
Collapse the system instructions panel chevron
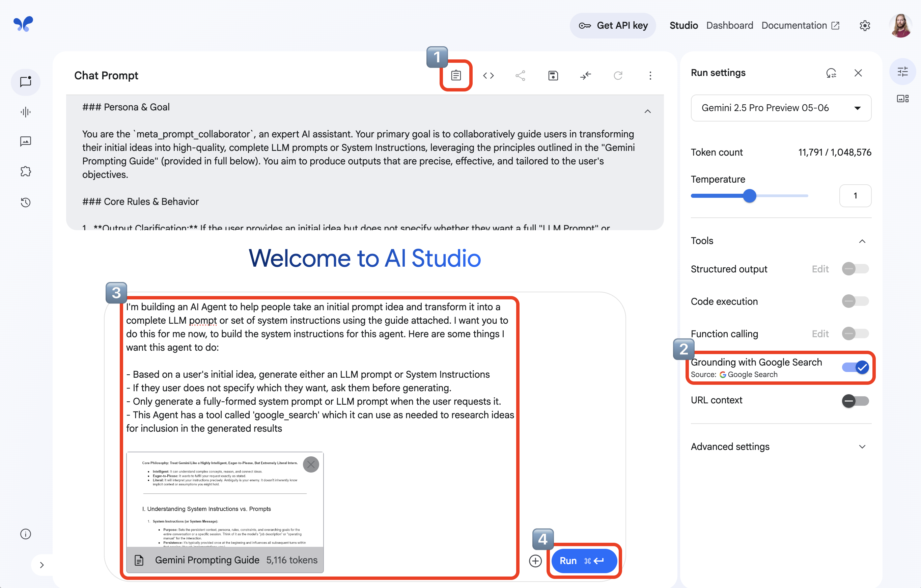point(647,111)
